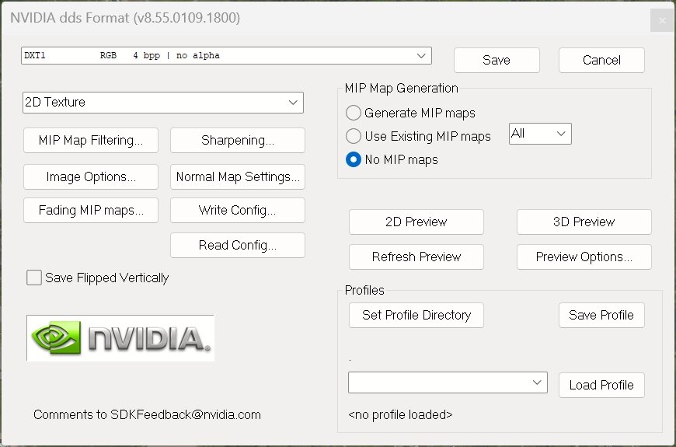
Task: Close the NVIDIA dds Format dialog
Action: coord(662,20)
